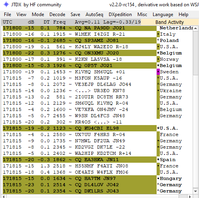
Task: Click the vertical scrollbar thumb
Action: (195, 53)
